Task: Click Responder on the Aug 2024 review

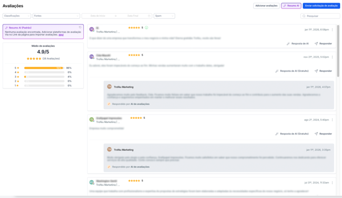Action: point(323,133)
